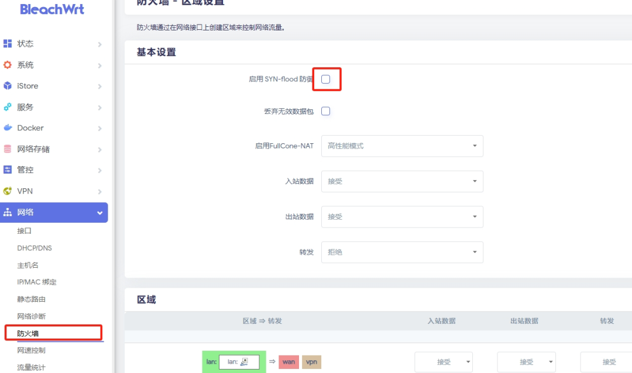Enable SYN-flood 防御 checkbox
The height and width of the screenshot is (373, 632).
tap(326, 79)
